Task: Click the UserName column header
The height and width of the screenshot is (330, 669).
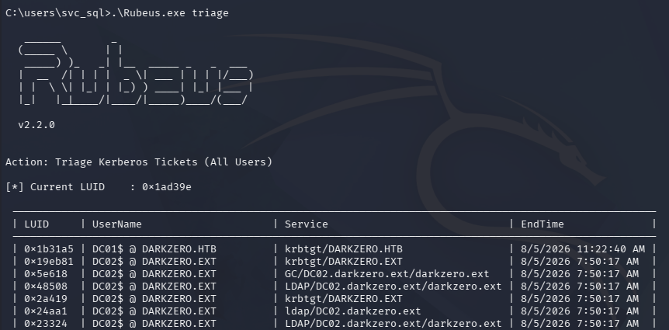Action: pyautogui.click(x=117, y=224)
